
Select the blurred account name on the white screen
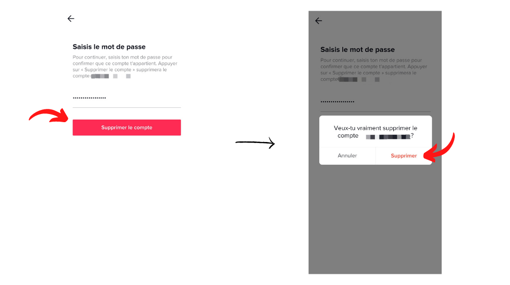[111, 76]
